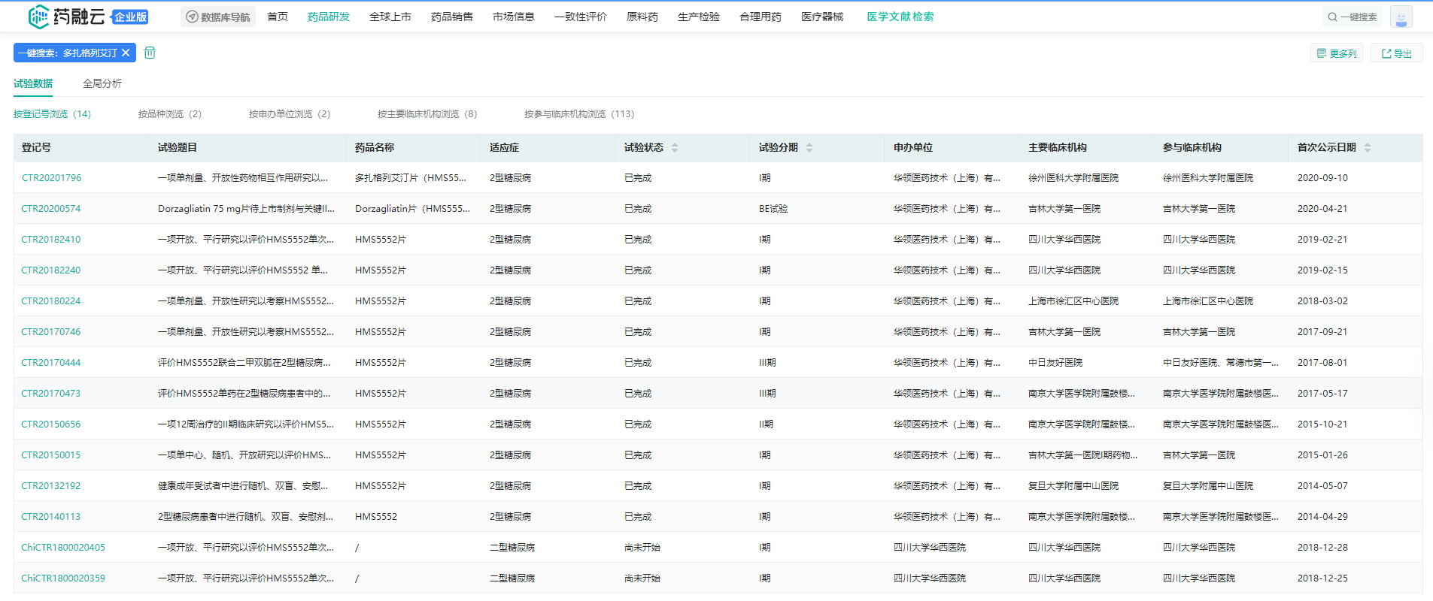The width and height of the screenshot is (1433, 601).
Task: Sort table by 首次公示日期 column arrows
Action: [1368, 148]
